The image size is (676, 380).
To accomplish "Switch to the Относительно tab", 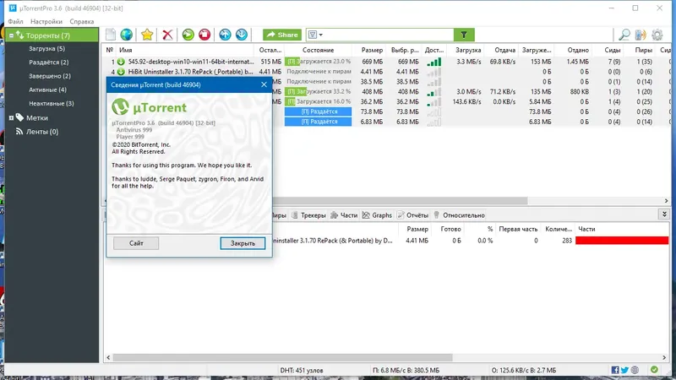I will [x=459, y=215].
